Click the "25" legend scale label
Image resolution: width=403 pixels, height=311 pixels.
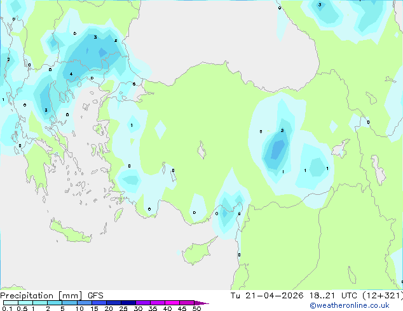(x=123, y=308)
